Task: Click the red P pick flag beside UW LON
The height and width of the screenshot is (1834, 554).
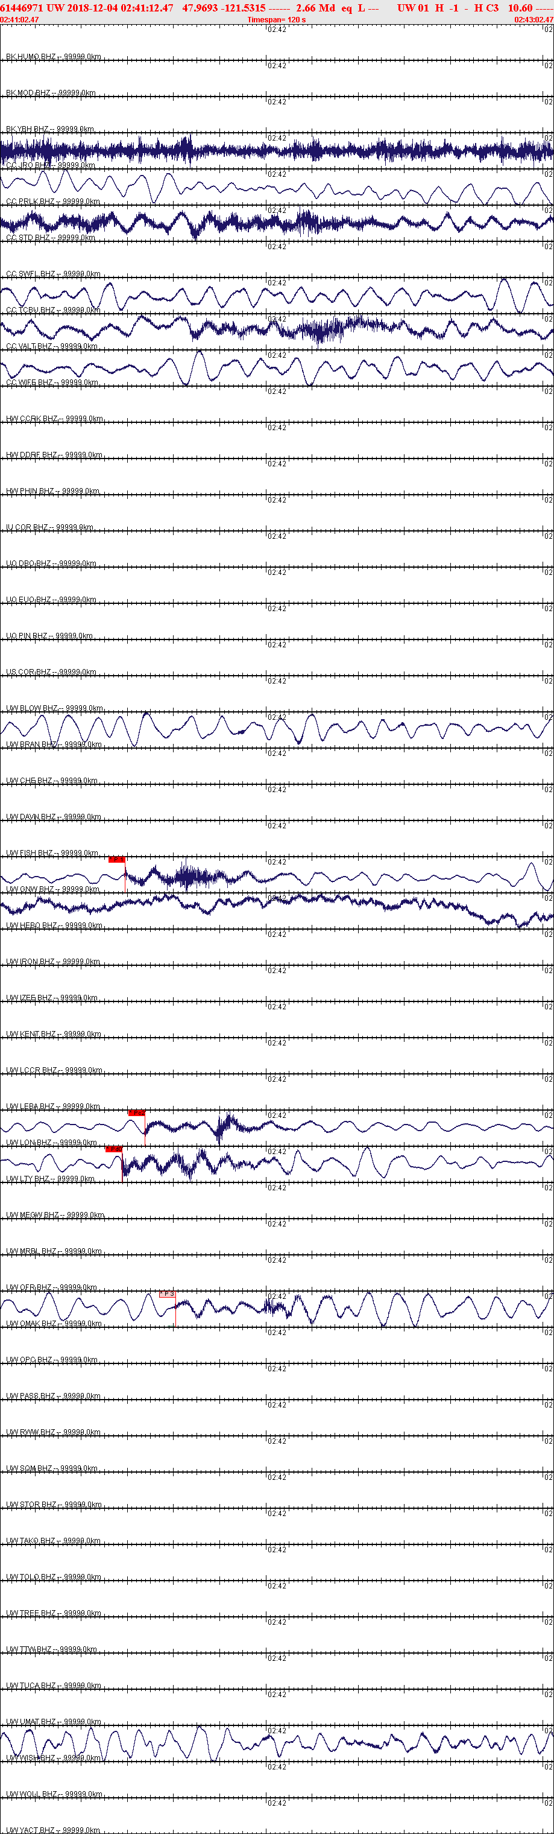Action: coord(114,1149)
